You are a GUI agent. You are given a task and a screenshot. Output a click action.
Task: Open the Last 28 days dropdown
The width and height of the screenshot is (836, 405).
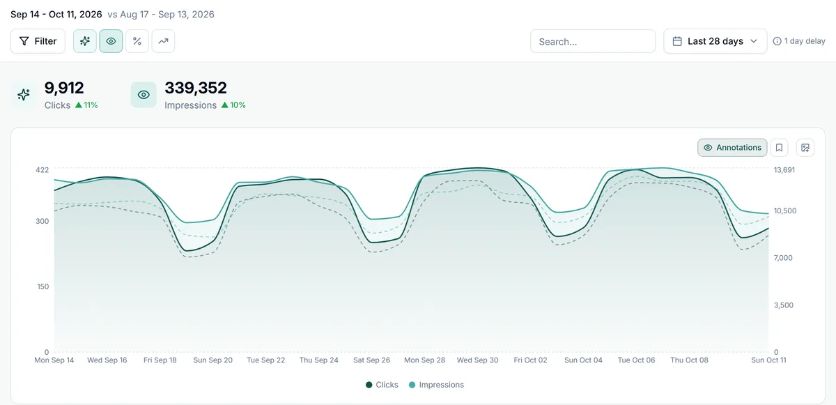[x=715, y=41]
